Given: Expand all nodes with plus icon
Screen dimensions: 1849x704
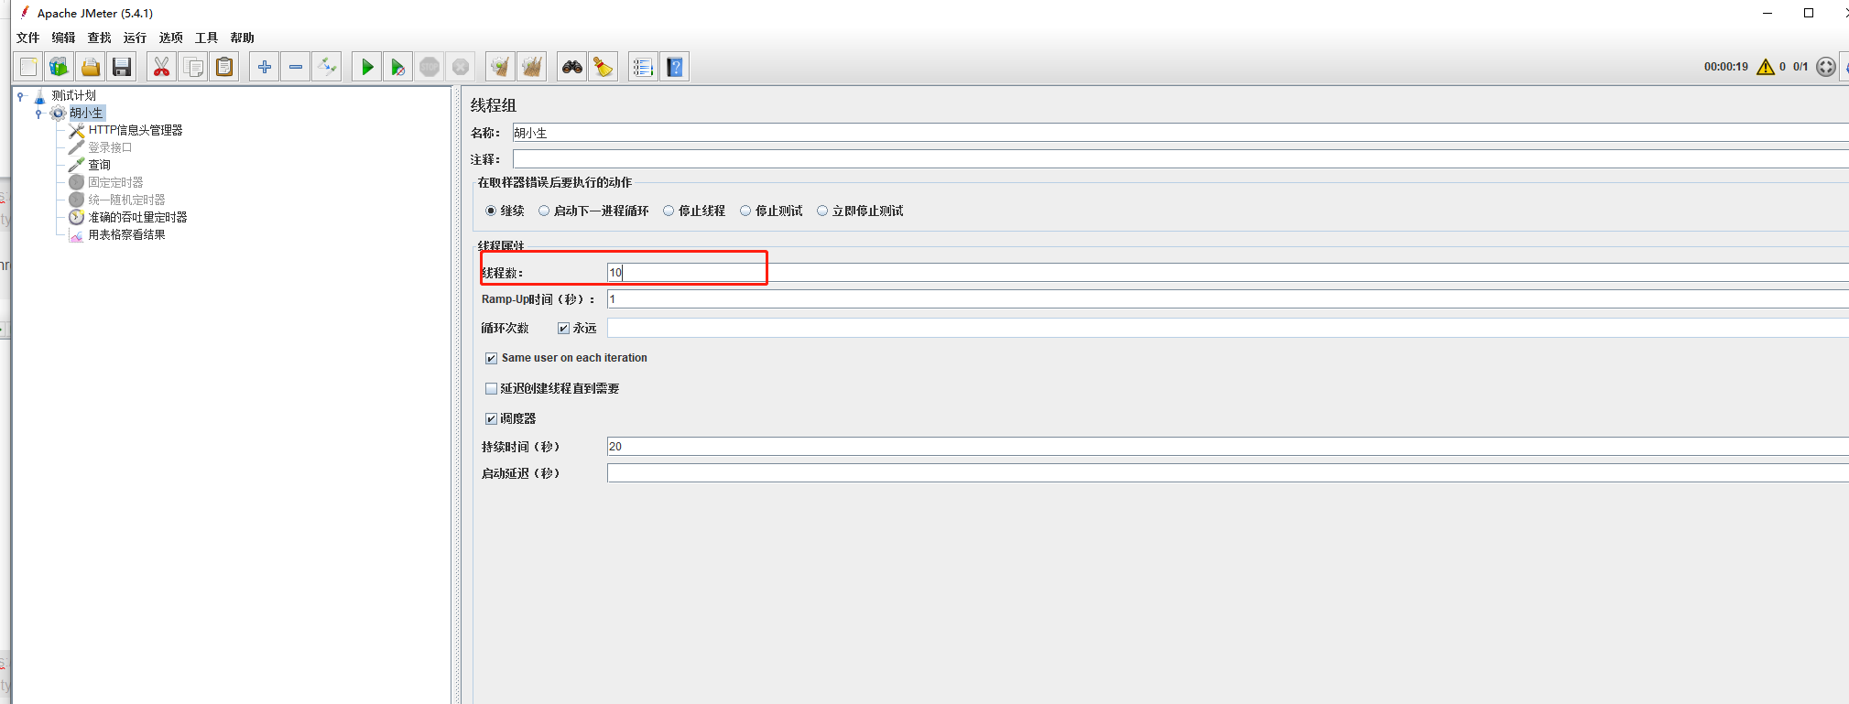Looking at the screenshot, I should (265, 67).
